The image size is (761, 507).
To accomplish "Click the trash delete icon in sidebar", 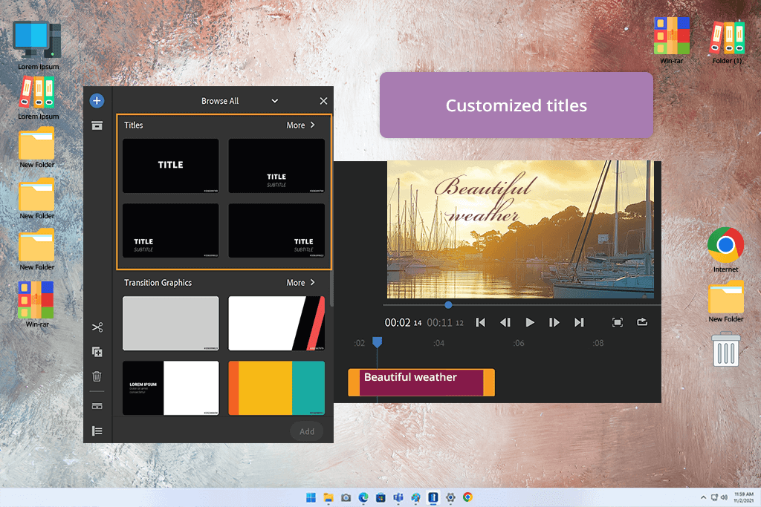I will 97,376.
